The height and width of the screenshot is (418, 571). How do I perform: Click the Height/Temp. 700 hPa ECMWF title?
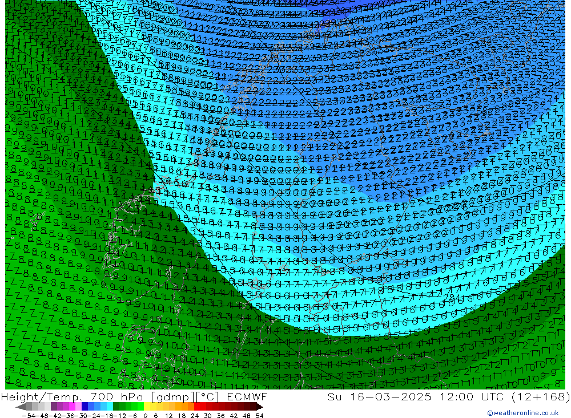click(134, 396)
